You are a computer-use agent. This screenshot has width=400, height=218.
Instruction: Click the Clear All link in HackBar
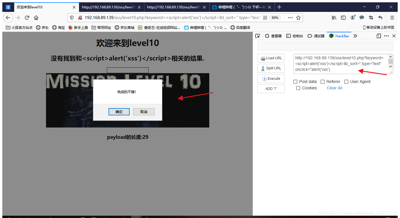point(334,88)
